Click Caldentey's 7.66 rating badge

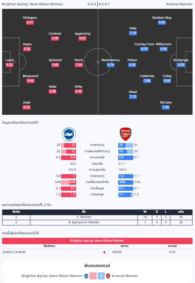point(147,81)
